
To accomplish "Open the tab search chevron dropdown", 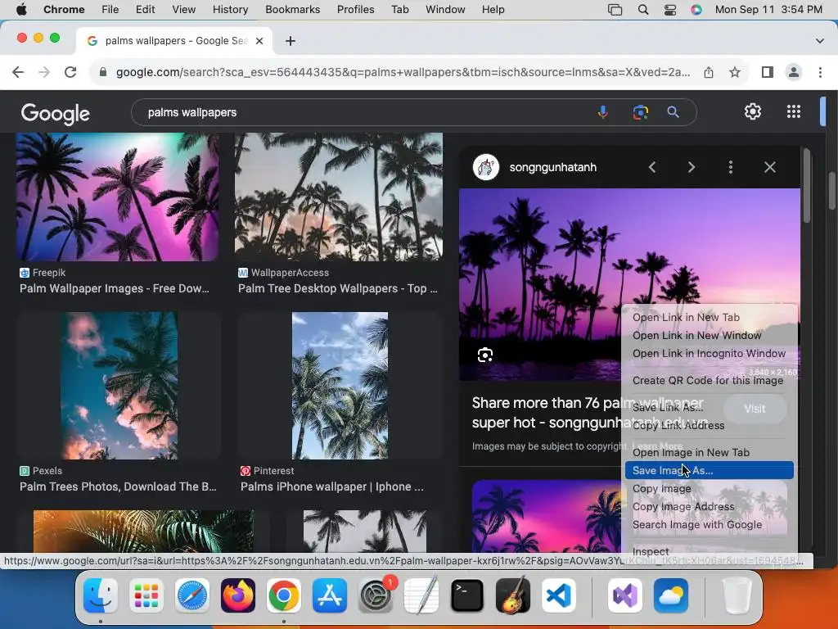I will tap(819, 41).
